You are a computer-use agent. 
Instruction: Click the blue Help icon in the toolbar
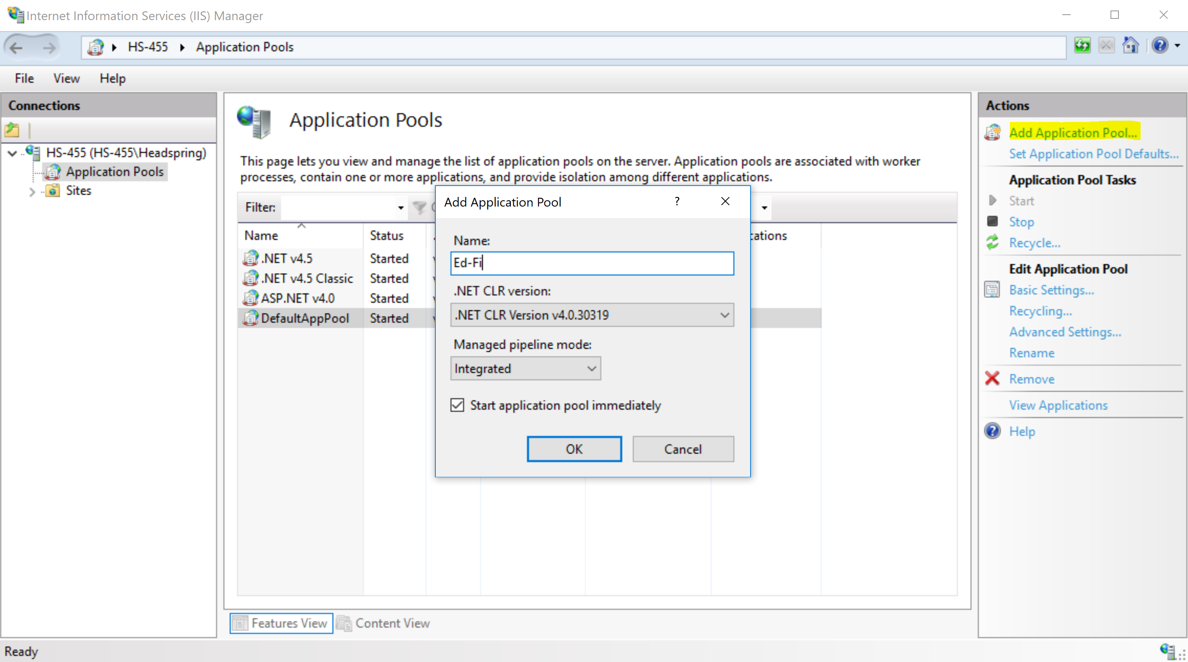tap(1160, 45)
